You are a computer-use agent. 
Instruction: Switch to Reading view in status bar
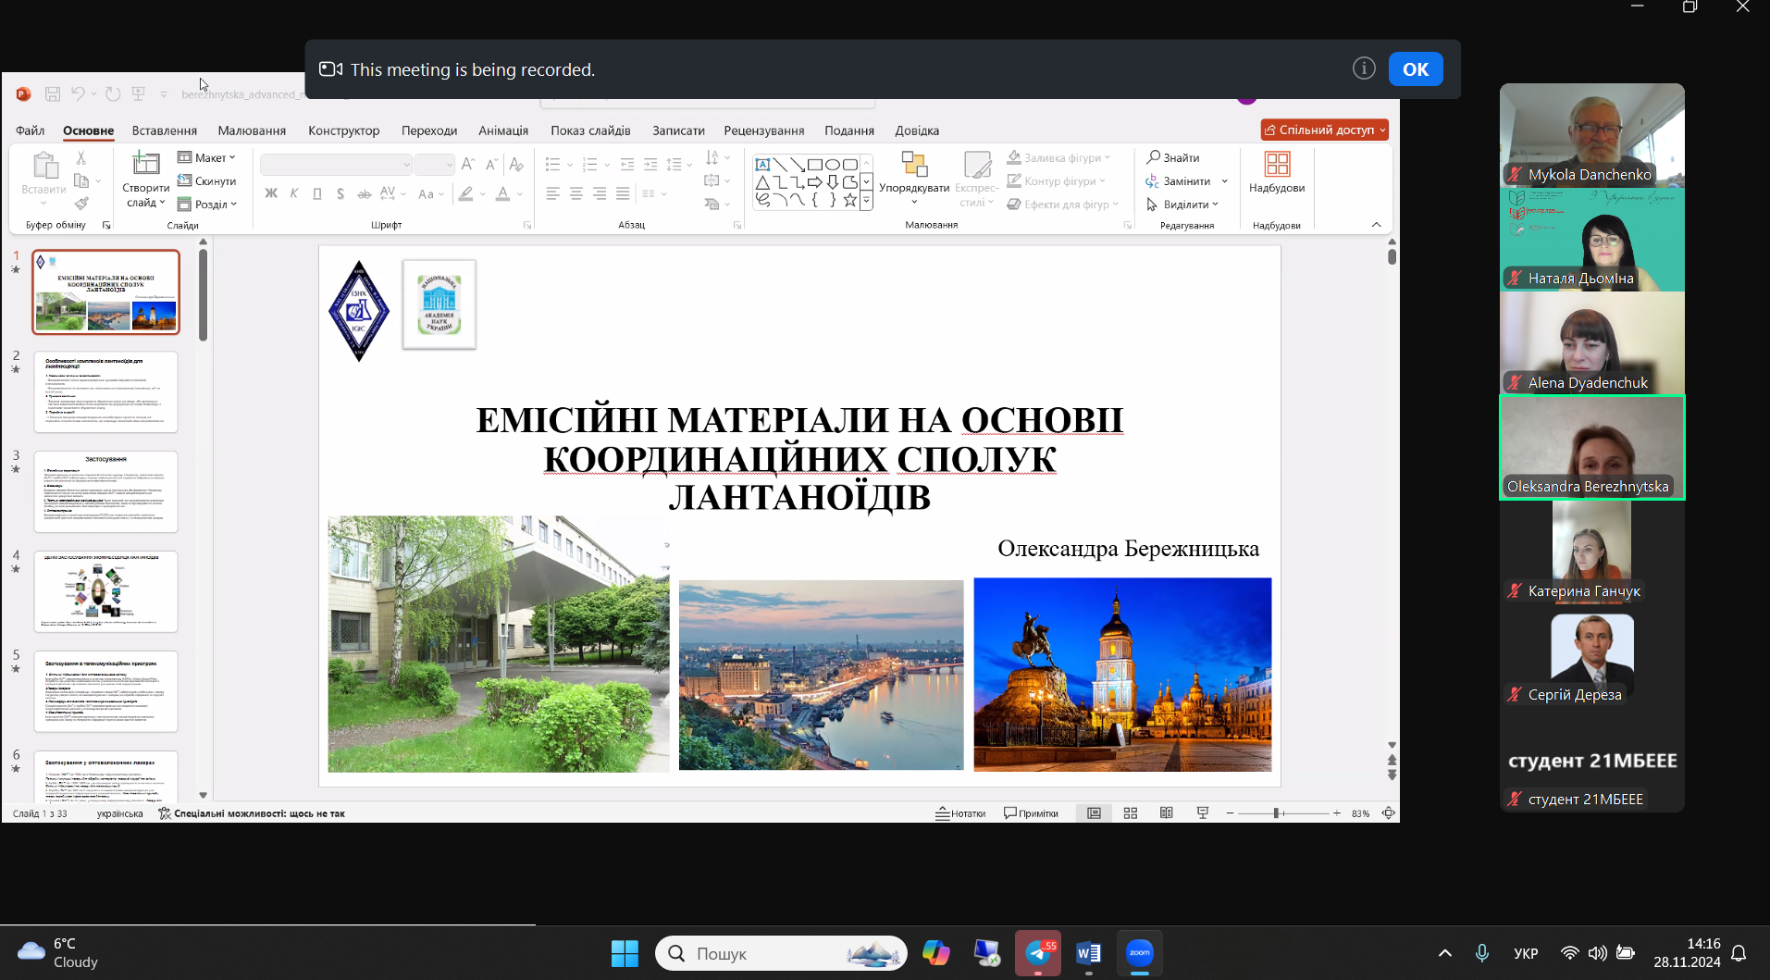(1166, 813)
